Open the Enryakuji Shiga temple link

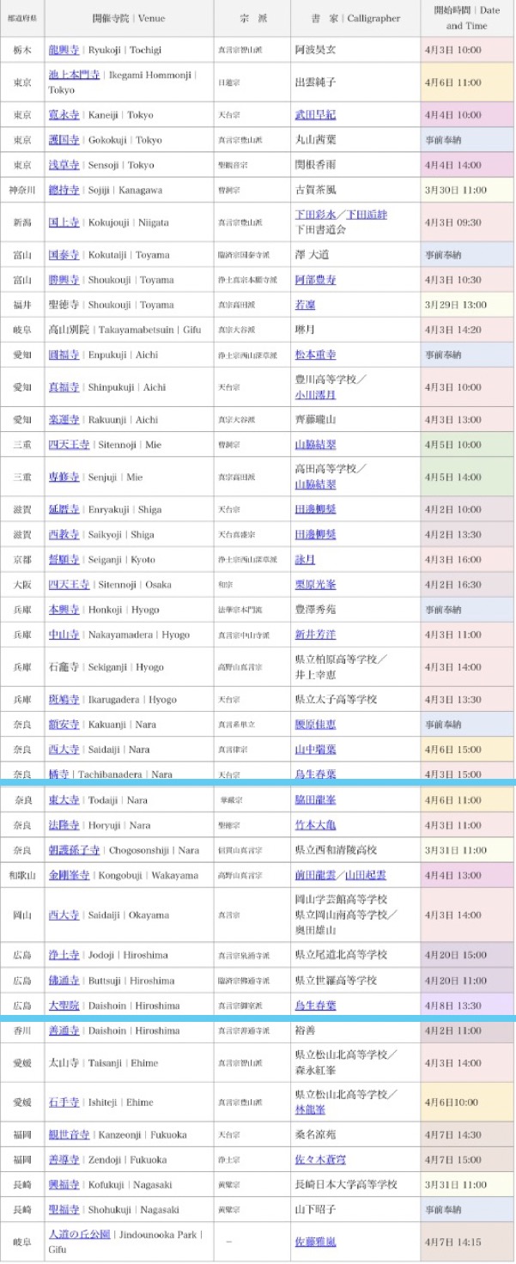click(64, 509)
